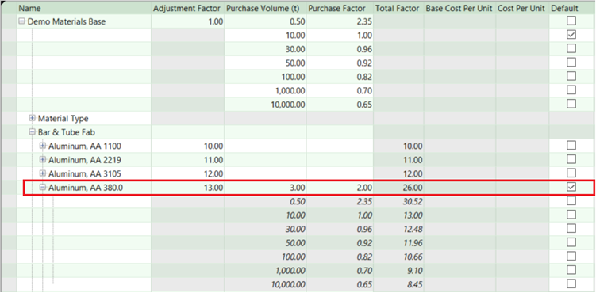The width and height of the screenshot is (596, 293).
Task: Edit Purchase Factor 2.00 cell
Action: click(340, 188)
